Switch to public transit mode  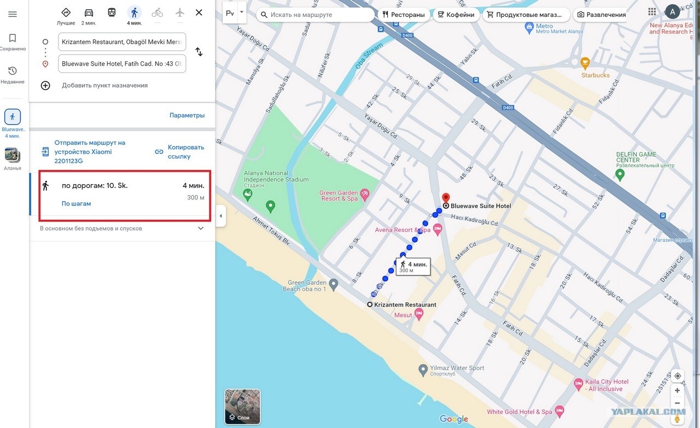tap(112, 13)
